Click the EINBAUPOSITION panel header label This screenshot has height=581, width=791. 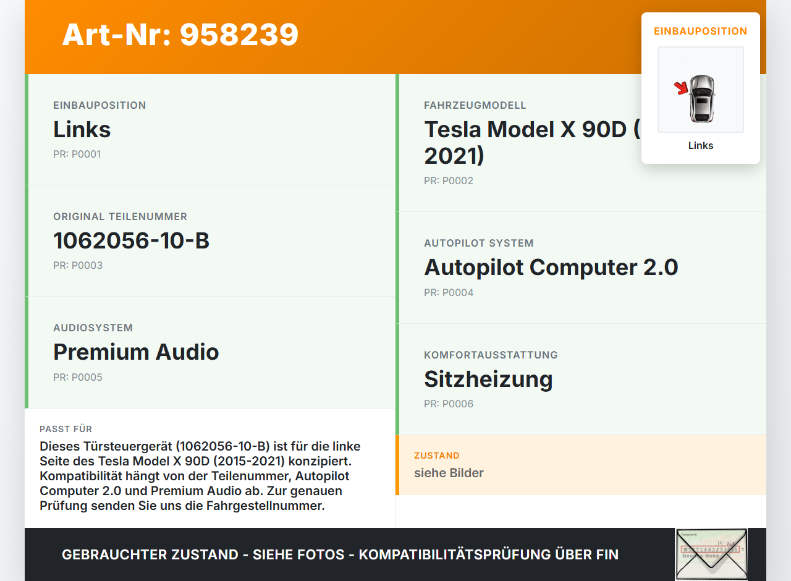[700, 31]
